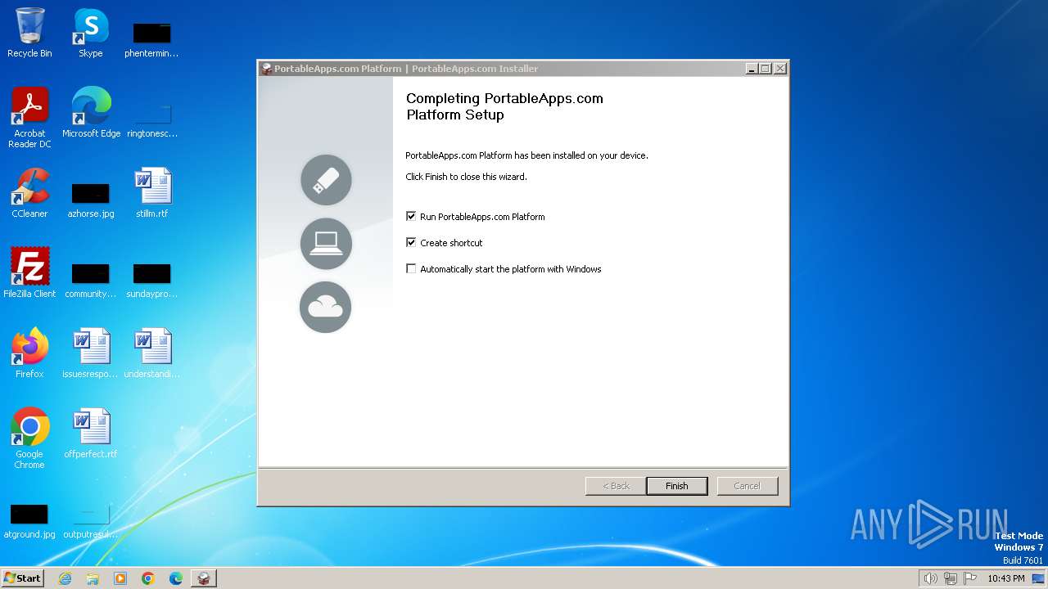Open File Explorer from taskbar
The image size is (1048, 589).
pyautogui.click(x=93, y=578)
